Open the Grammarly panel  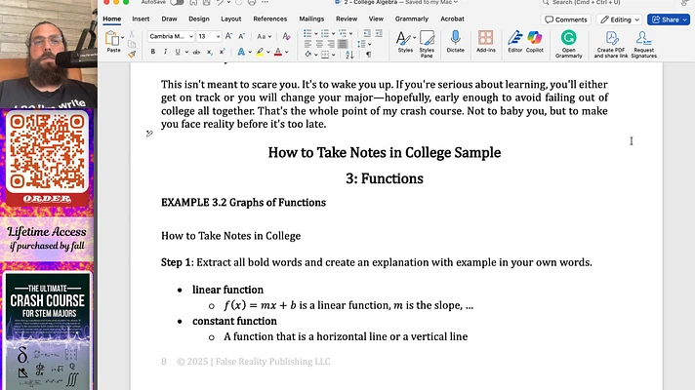pos(569,39)
